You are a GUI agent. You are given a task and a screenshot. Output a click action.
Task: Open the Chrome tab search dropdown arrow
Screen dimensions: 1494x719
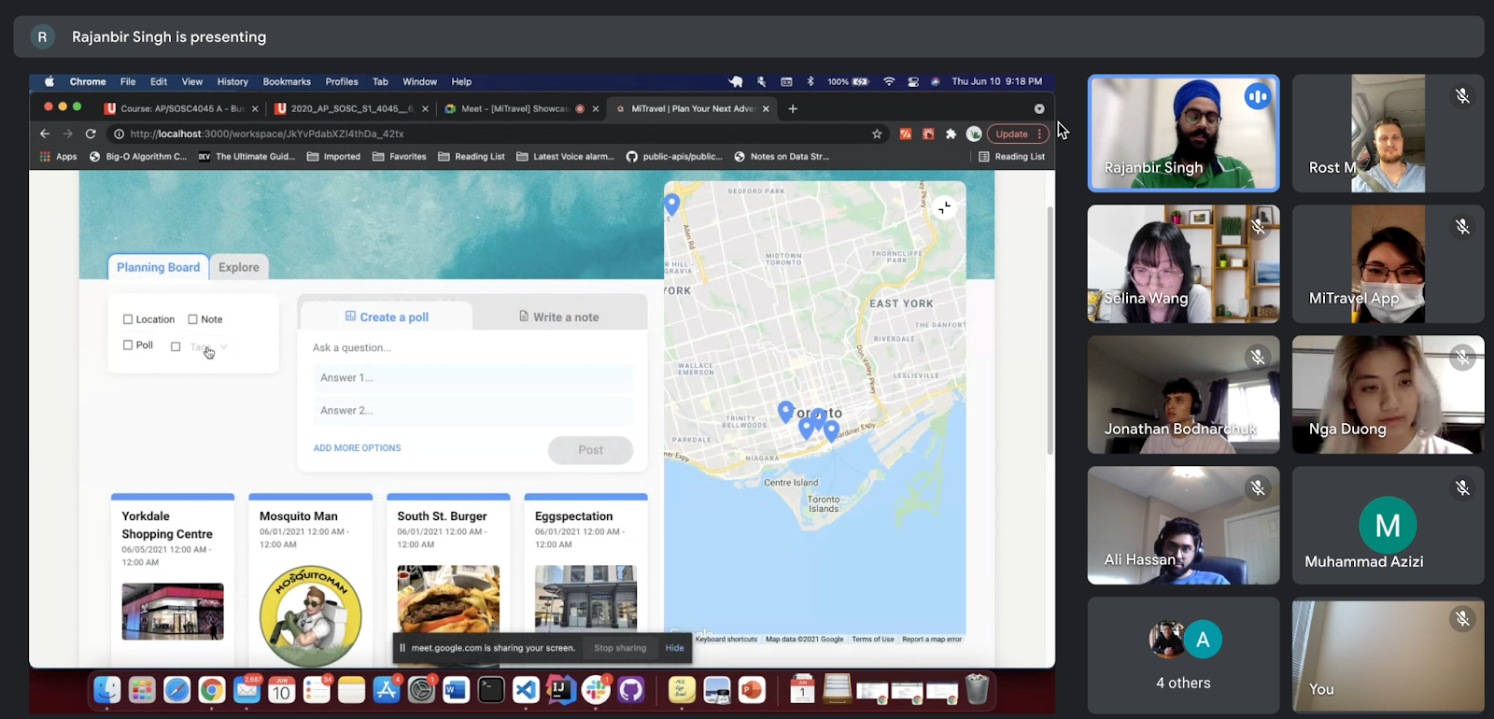coord(1038,108)
